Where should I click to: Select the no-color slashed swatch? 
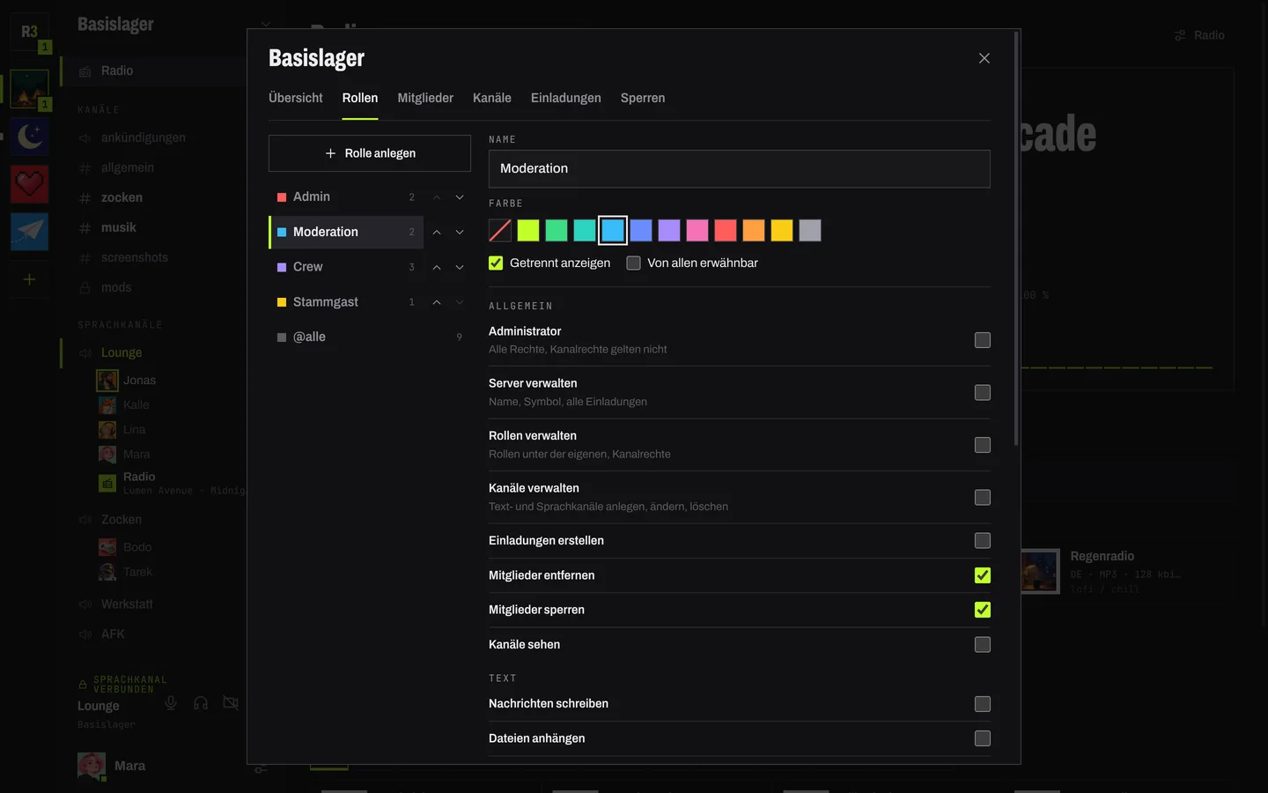click(500, 231)
